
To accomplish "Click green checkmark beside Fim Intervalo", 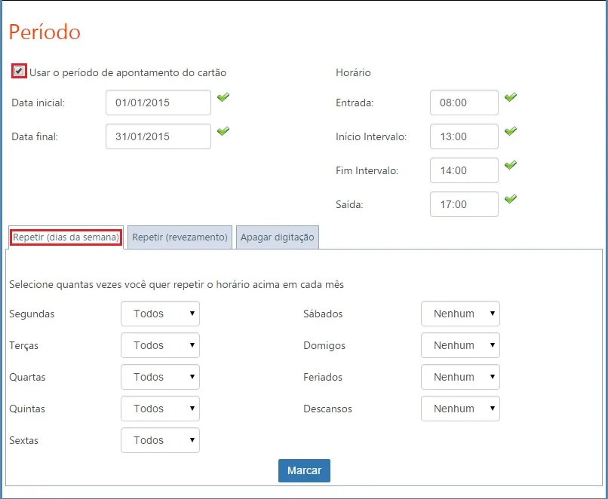I will click(511, 165).
